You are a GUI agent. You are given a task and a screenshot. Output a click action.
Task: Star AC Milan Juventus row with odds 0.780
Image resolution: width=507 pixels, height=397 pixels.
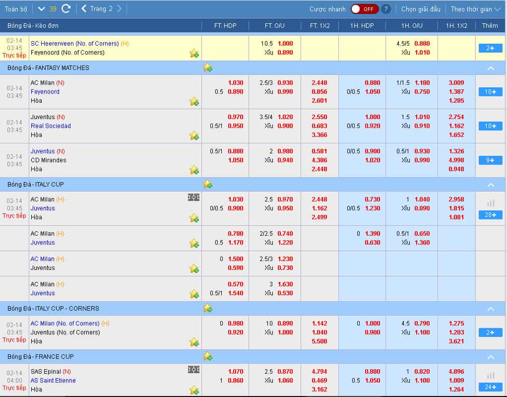pos(194,243)
